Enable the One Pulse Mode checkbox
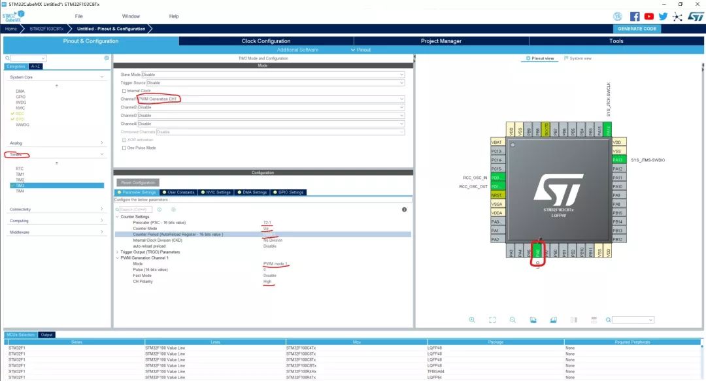This screenshot has height=381, width=706. point(124,148)
